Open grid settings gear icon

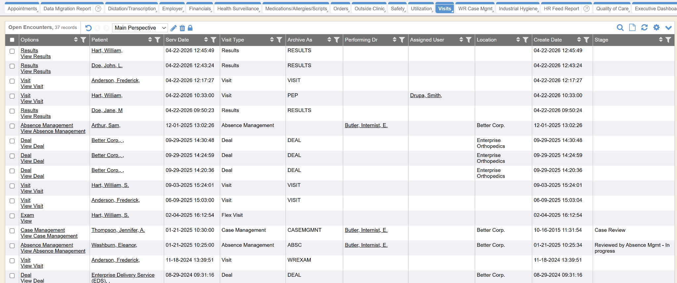tap(657, 27)
